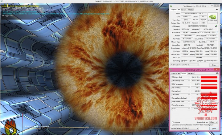
Task: Open the Power Consumption sensor dropdown
Action: coord(189,105)
